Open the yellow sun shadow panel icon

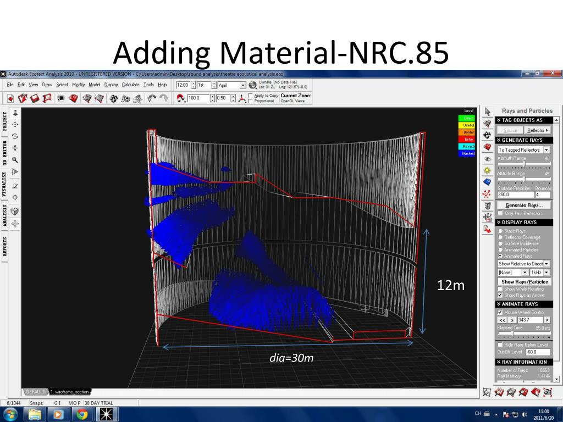(487, 170)
